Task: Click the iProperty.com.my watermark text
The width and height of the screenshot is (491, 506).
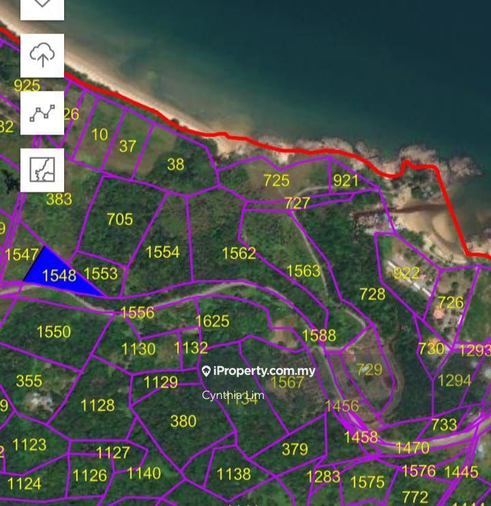Action: coord(264,371)
